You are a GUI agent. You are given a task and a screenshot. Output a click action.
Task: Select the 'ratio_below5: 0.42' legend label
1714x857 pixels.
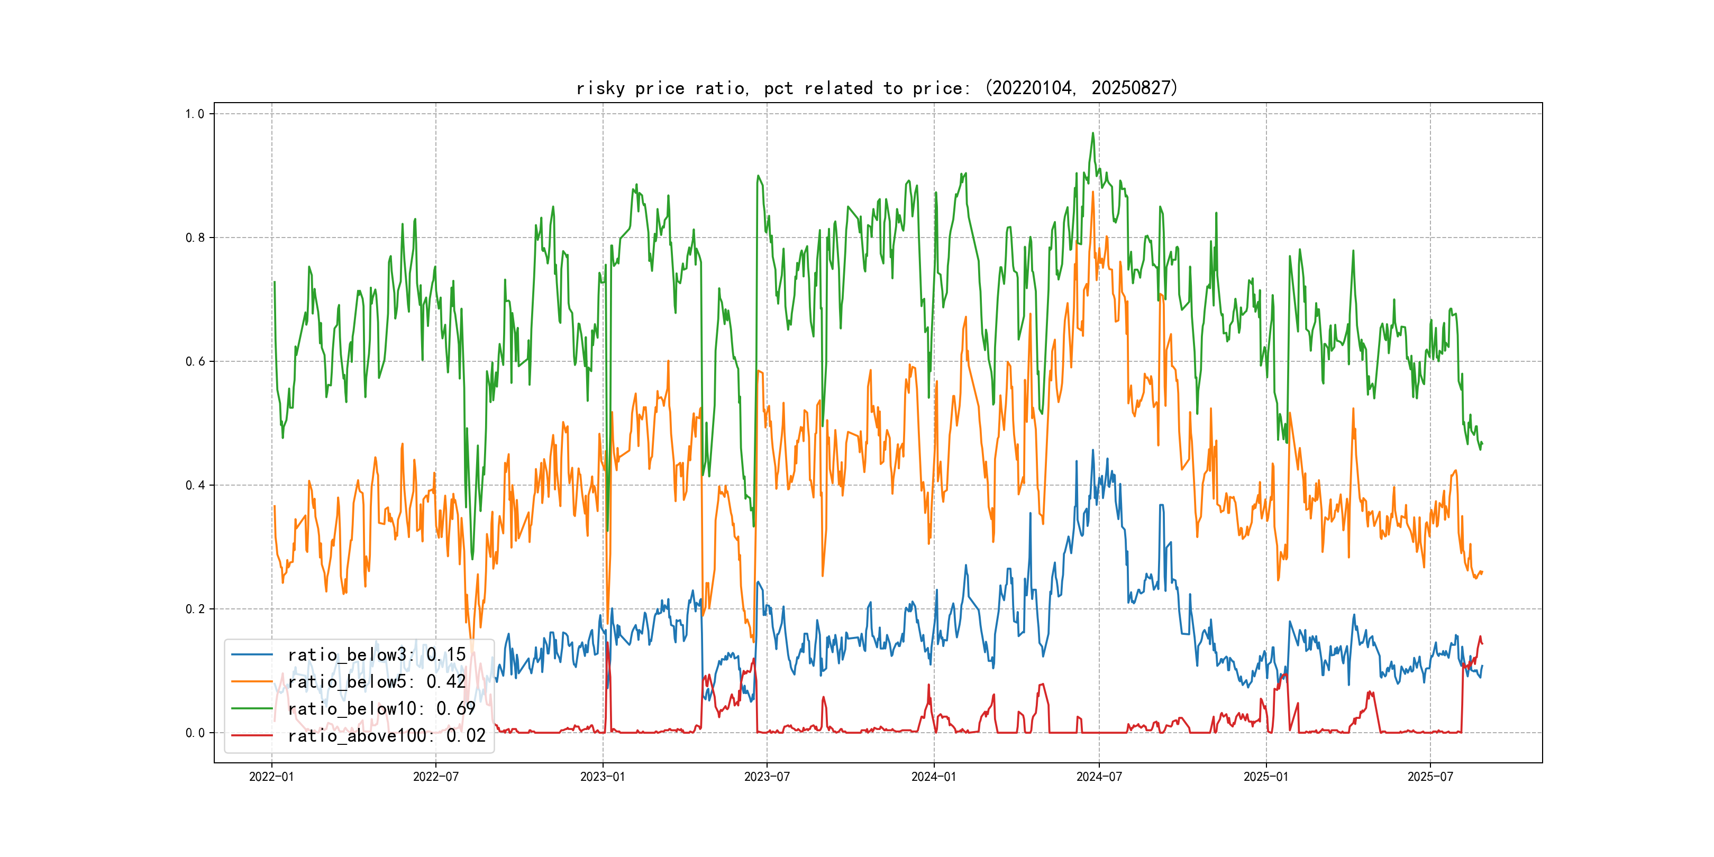(x=377, y=681)
